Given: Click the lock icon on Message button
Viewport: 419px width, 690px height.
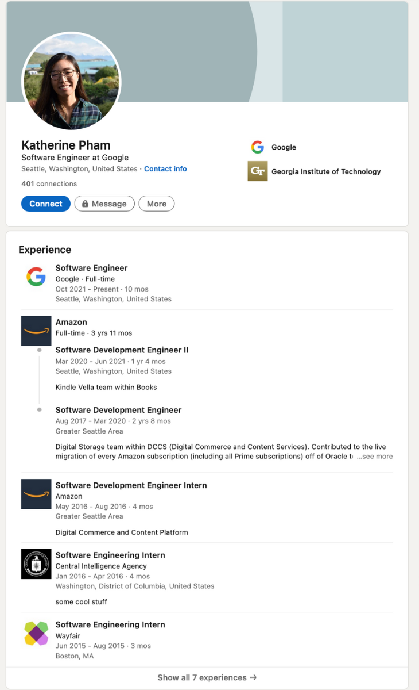Looking at the screenshot, I should 85,204.
